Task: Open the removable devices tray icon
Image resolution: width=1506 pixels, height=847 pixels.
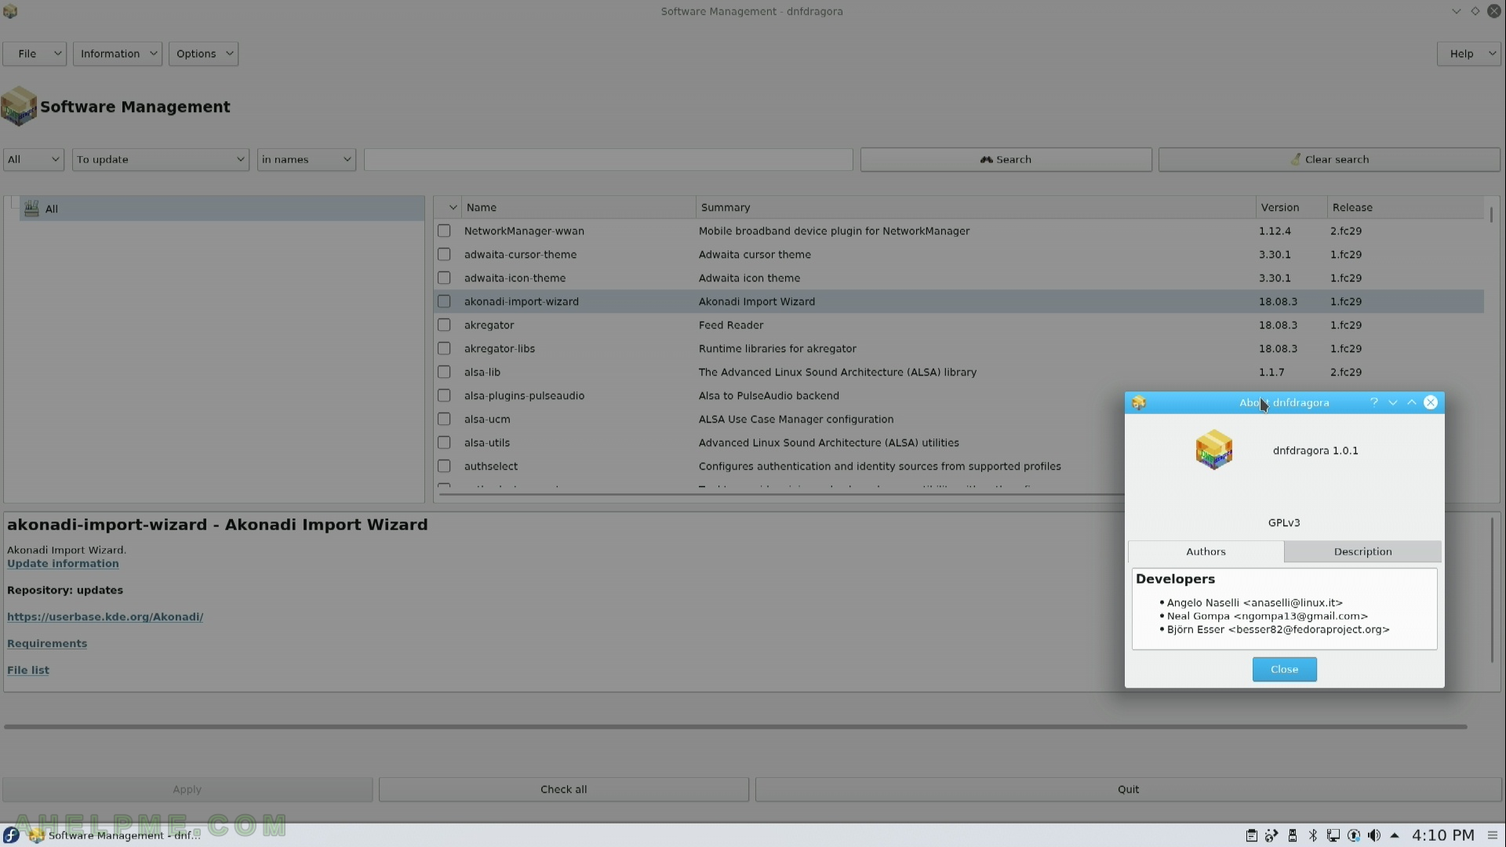Action: point(1292,835)
